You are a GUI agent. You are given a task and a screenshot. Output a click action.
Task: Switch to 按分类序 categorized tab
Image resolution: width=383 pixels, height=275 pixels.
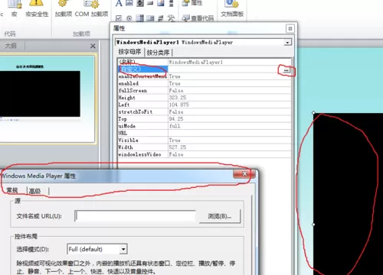coord(159,53)
